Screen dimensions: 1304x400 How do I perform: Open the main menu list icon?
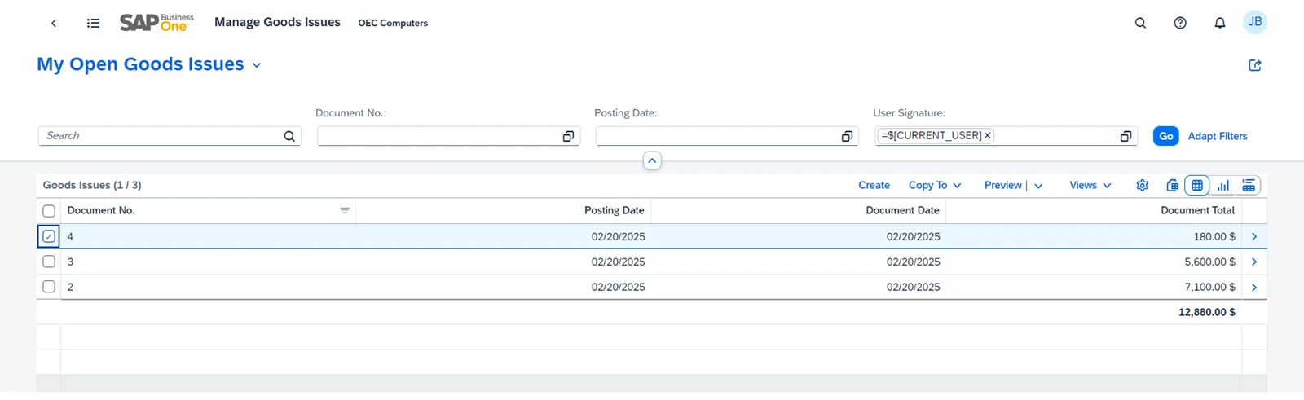click(93, 23)
